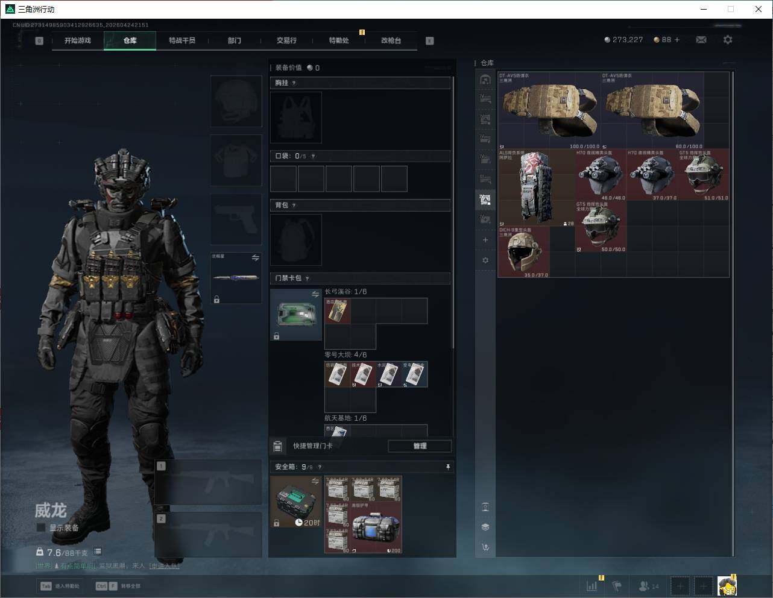Select the DICH-9 heavy helmet item

(523, 252)
